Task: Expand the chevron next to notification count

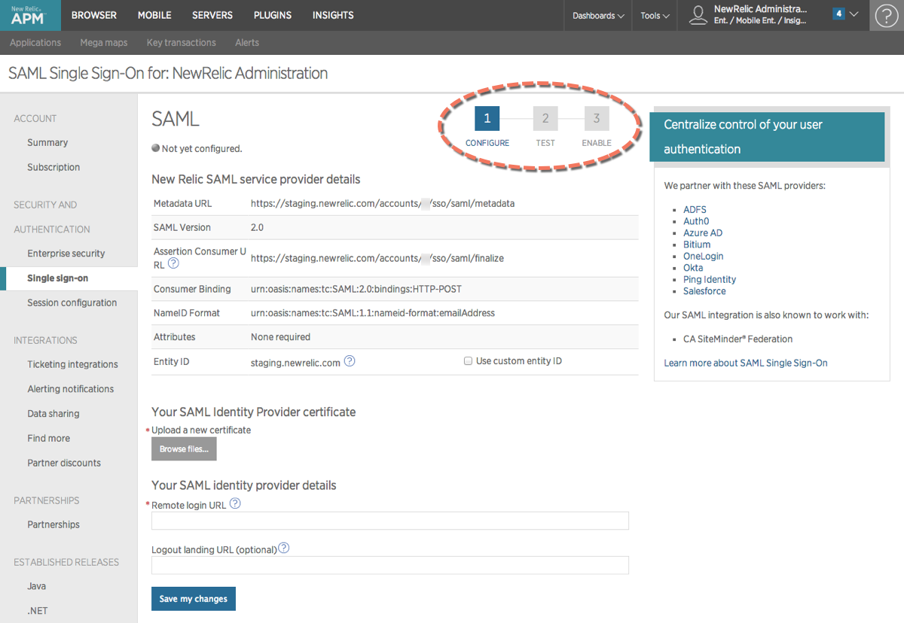Action: point(854,14)
